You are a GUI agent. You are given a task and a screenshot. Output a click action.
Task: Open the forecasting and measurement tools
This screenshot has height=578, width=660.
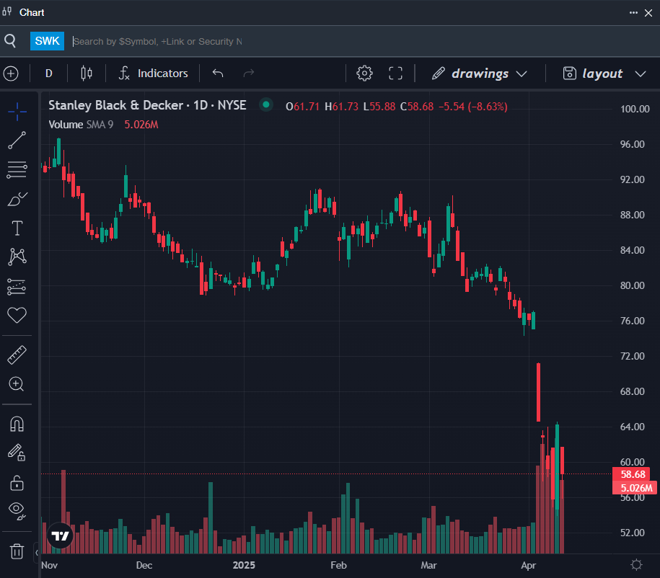click(x=17, y=286)
